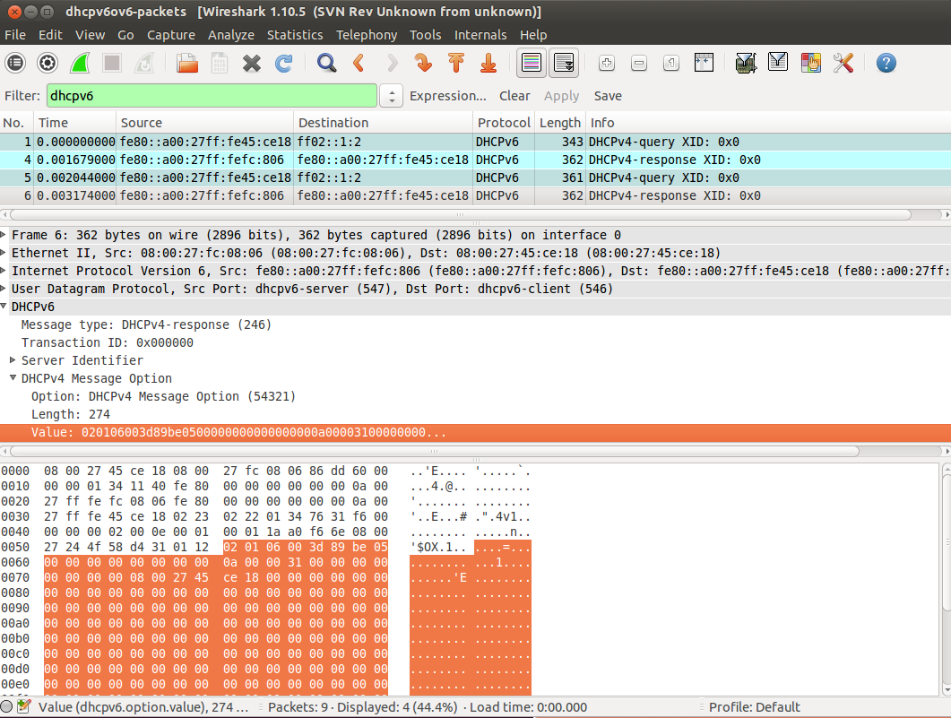Click expert info indicator in status bar
The height and width of the screenshot is (718, 951).
click(6, 706)
